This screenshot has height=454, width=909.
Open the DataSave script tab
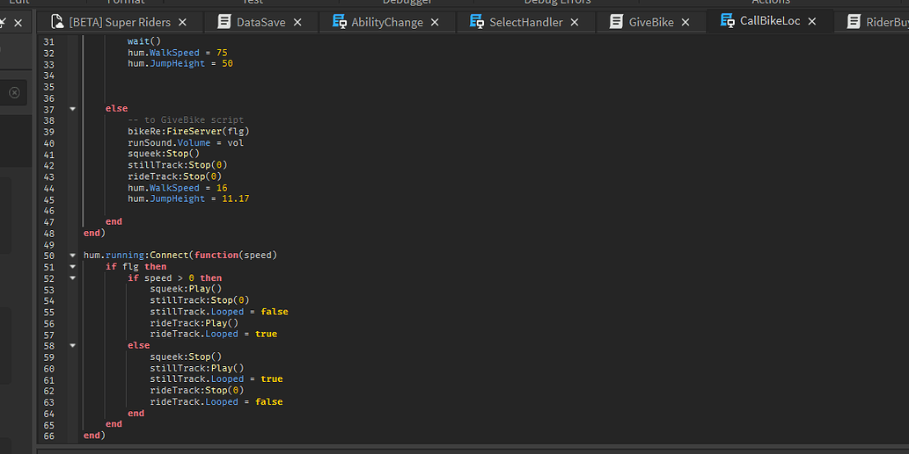click(x=260, y=22)
